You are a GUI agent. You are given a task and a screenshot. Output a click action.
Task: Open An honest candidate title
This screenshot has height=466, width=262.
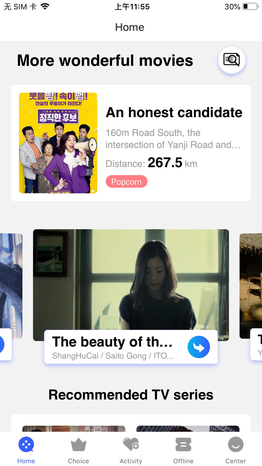(x=174, y=112)
